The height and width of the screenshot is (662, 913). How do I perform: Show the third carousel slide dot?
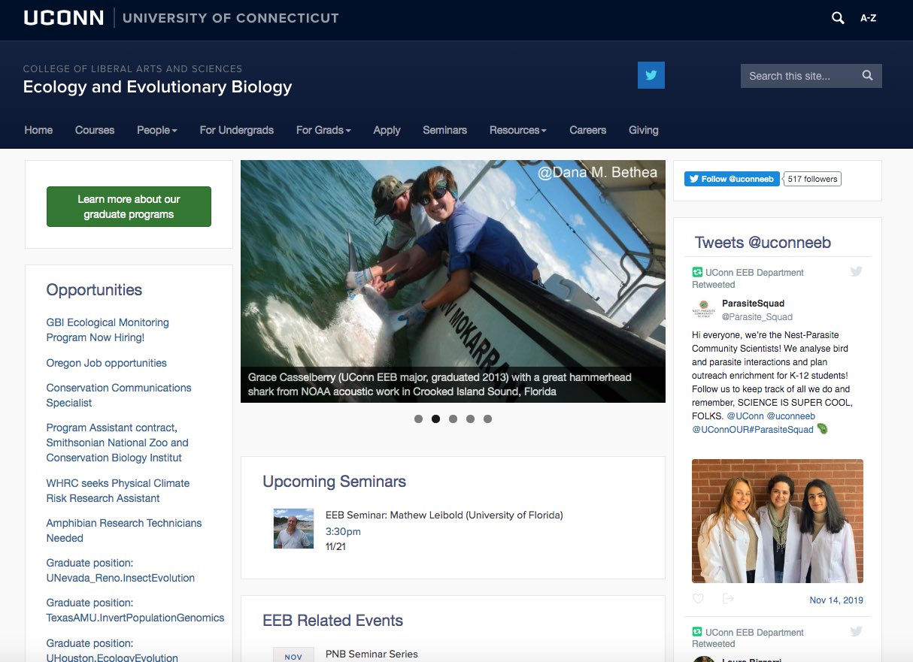pos(453,419)
